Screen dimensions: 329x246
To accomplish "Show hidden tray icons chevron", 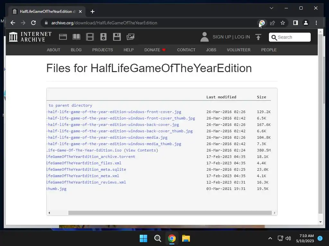I will click(270, 238).
